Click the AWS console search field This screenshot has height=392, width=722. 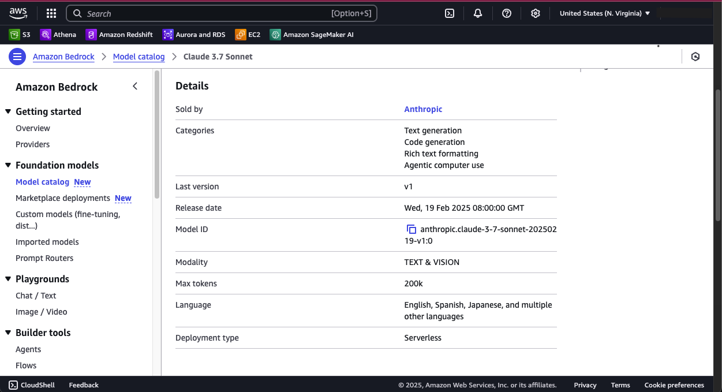[x=222, y=13]
